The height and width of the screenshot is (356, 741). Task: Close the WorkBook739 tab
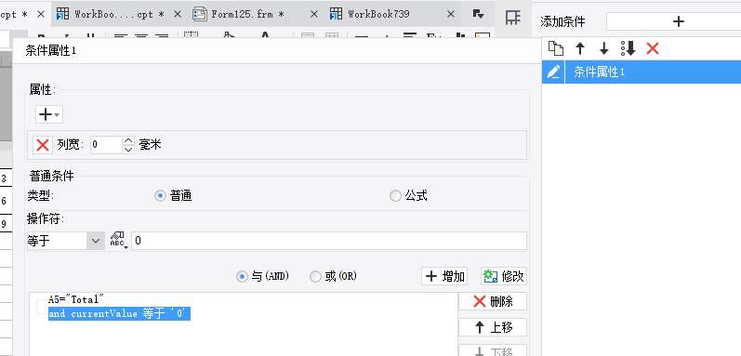[451, 14]
